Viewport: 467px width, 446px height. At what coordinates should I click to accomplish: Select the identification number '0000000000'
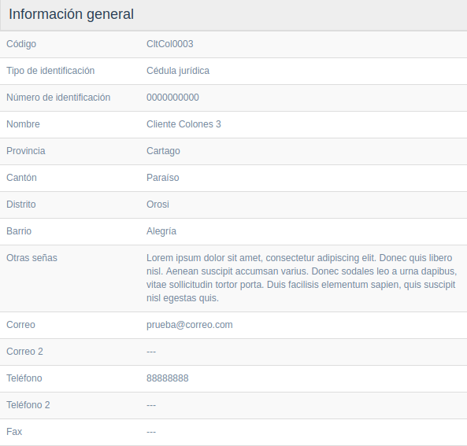point(172,98)
